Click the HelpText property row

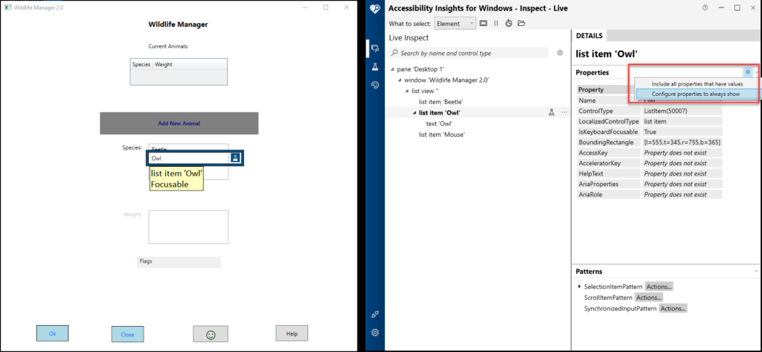[x=649, y=173]
